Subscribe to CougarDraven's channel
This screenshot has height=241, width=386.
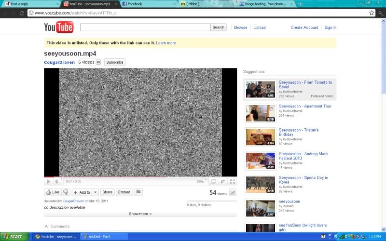point(115,62)
